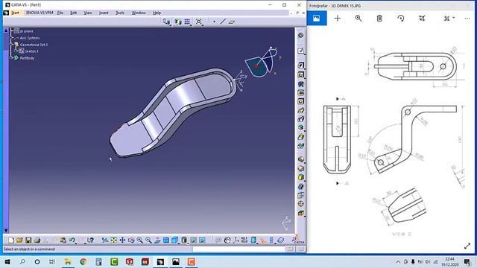The height and width of the screenshot is (268, 477).
Task: Select the Multi-sections Solid tool
Action: (x=300, y=137)
